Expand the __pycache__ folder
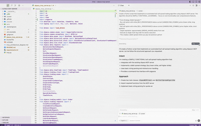The width and height of the screenshot is (201, 126). click(x=15, y=11)
